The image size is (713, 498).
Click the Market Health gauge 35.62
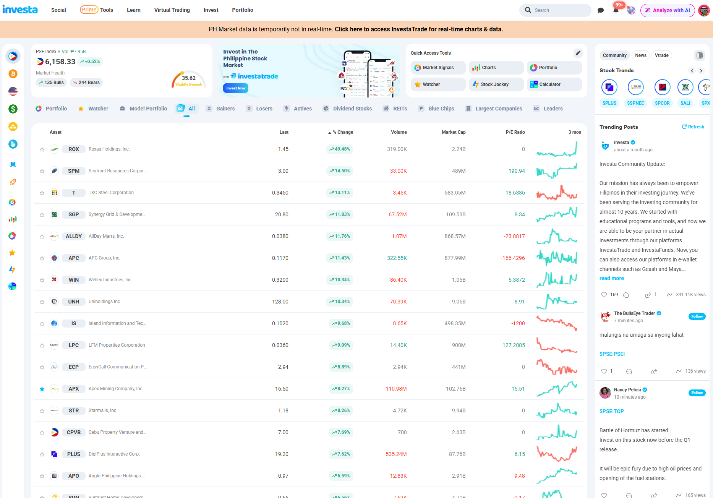tap(189, 79)
